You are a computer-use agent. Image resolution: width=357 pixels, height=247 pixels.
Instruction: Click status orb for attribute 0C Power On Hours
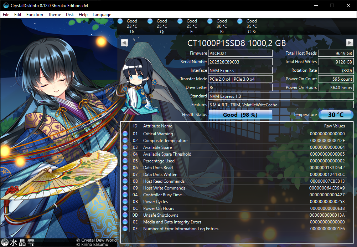[125, 208]
